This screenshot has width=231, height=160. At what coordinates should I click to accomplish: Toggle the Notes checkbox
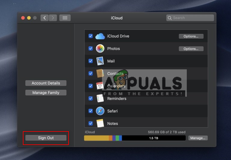click(91, 123)
